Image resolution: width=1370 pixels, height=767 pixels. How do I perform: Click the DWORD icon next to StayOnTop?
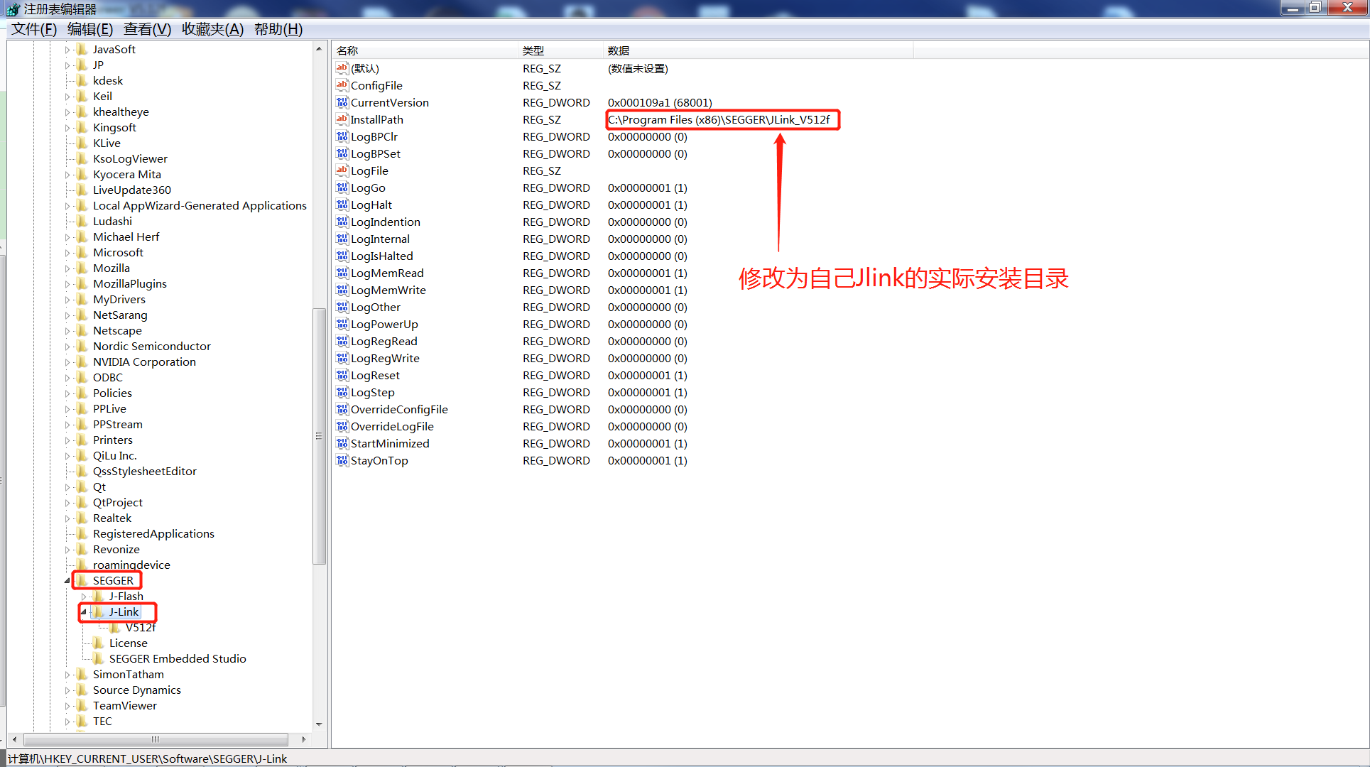342,460
